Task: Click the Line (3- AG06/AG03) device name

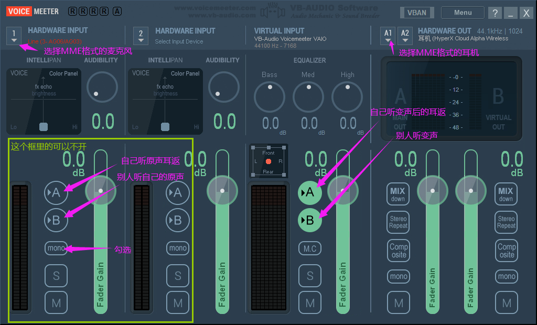Action: point(55,41)
